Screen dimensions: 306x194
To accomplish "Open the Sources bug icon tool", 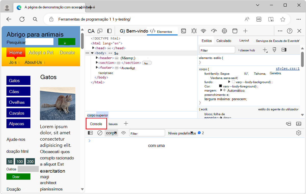I will [194, 31].
